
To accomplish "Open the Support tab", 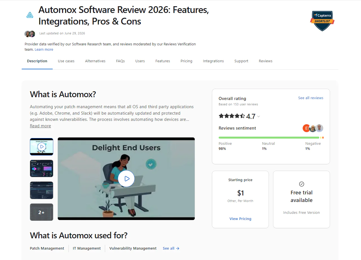I will pyautogui.click(x=241, y=61).
